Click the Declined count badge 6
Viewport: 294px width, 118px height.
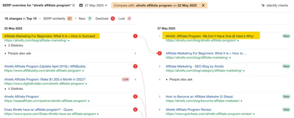113,19
